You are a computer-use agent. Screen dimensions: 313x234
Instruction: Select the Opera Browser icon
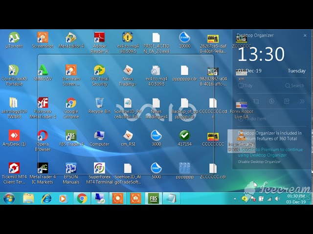coord(43,136)
